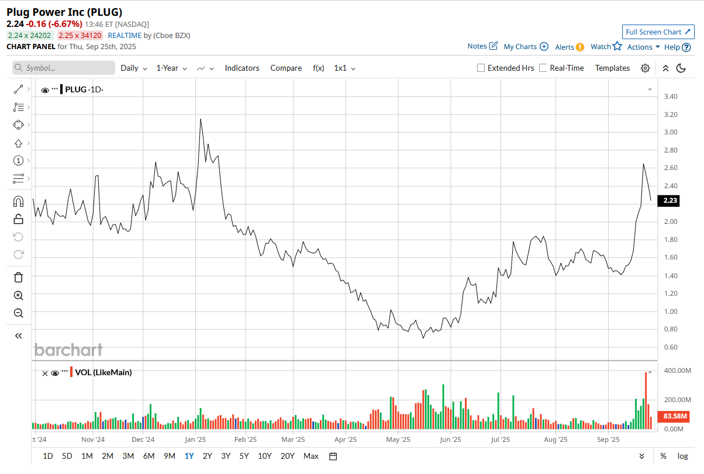Open chart settings gear

pyautogui.click(x=645, y=68)
